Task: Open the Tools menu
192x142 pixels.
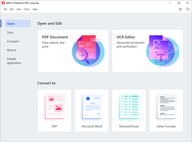Action: [x=27, y=9]
